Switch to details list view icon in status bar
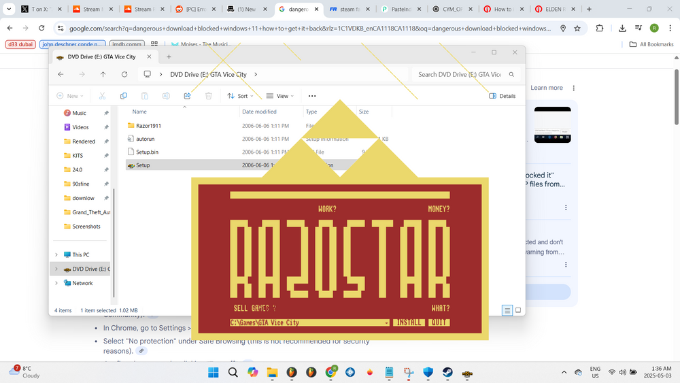680x383 pixels. pos(507,310)
